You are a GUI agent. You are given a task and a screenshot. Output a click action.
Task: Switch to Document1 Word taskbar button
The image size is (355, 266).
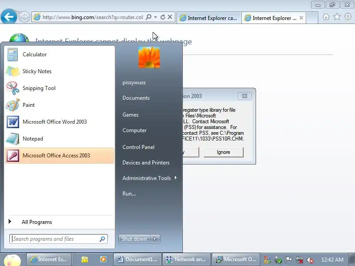click(x=137, y=259)
